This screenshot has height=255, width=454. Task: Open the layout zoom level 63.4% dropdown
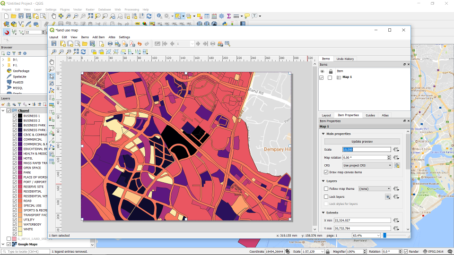point(378,235)
